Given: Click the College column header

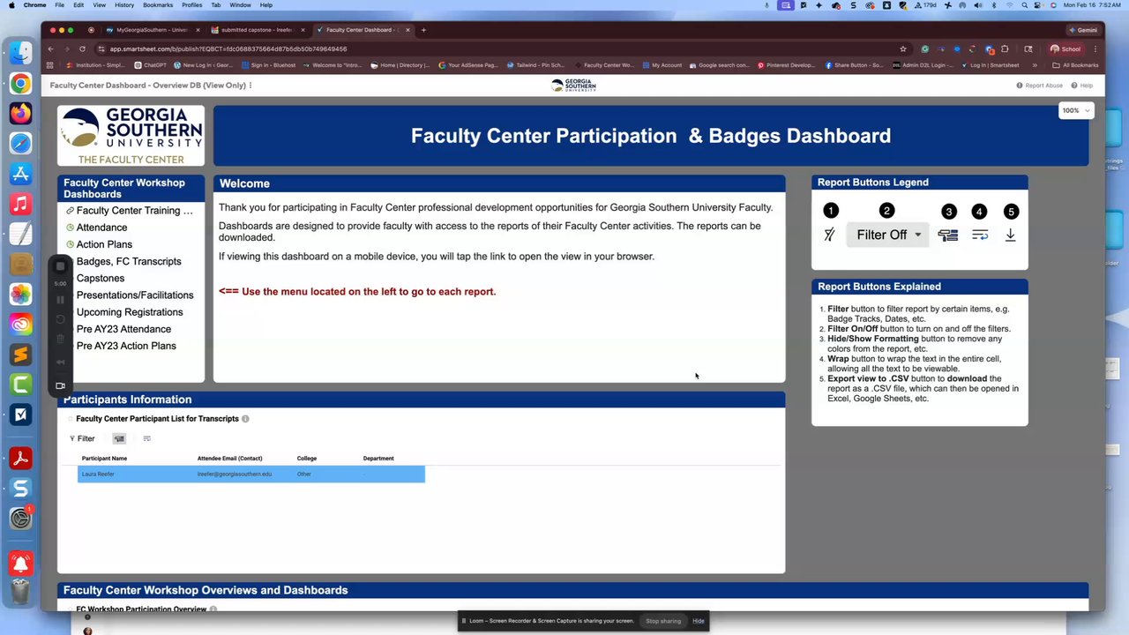Looking at the screenshot, I should tap(306, 459).
